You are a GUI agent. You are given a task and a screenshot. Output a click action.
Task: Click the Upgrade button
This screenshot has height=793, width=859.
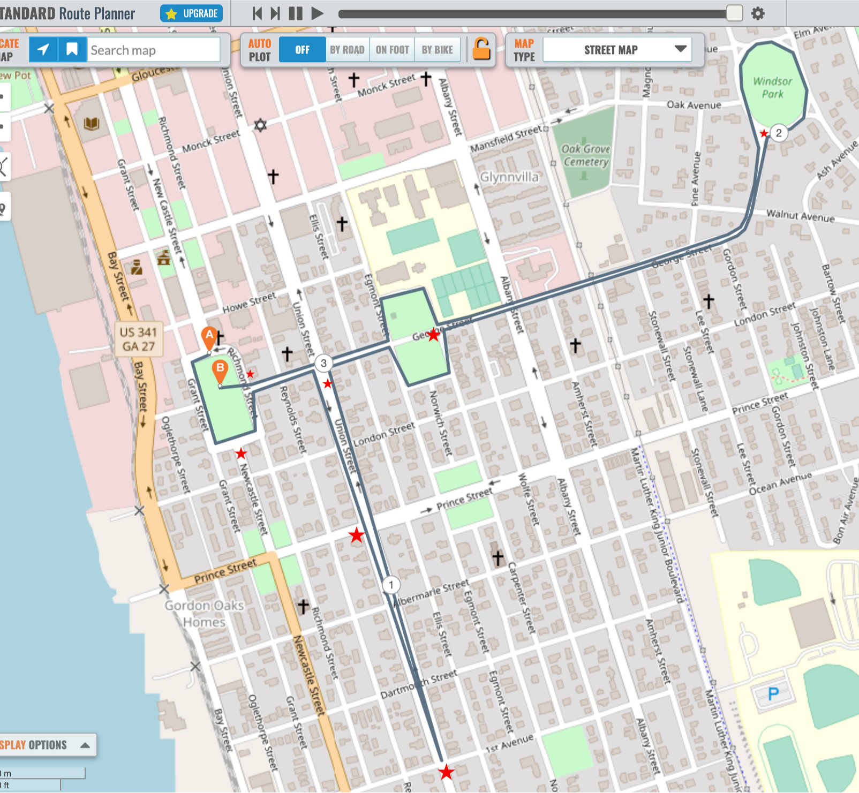coord(192,13)
